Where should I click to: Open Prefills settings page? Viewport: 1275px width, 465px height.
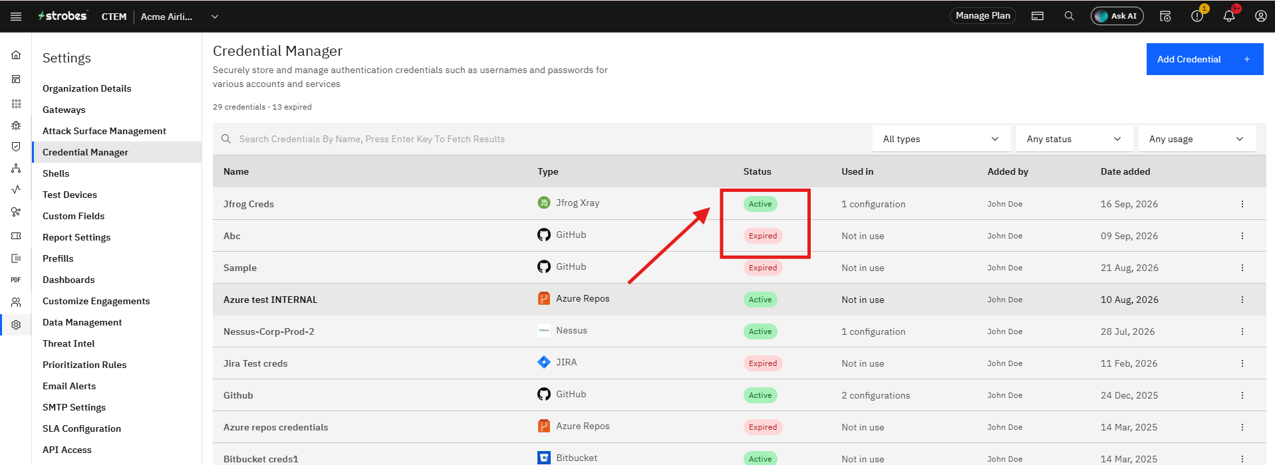pyautogui.click(x=58, y=258)
